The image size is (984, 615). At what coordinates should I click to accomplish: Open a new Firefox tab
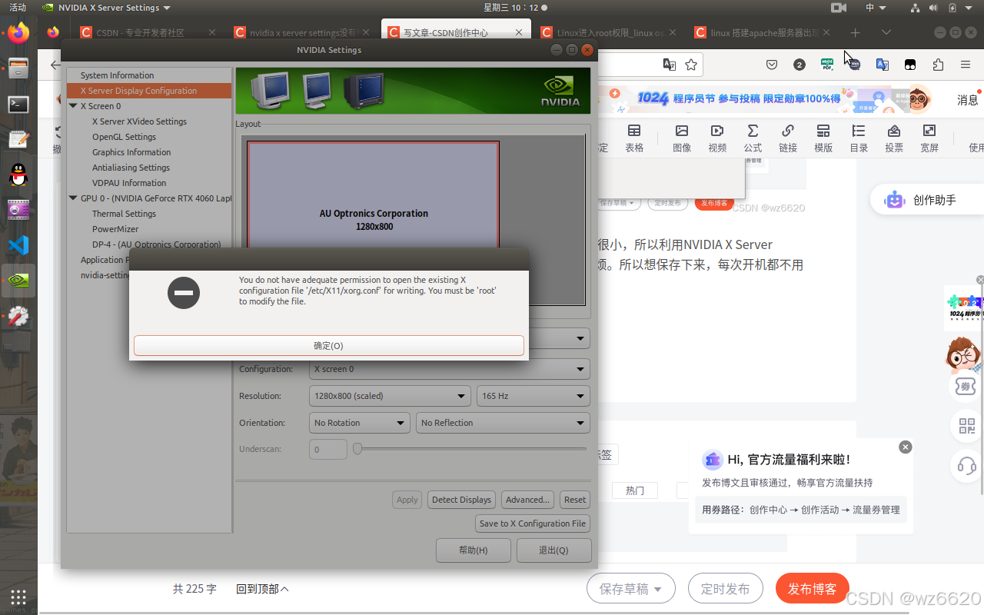coord(855,32)
